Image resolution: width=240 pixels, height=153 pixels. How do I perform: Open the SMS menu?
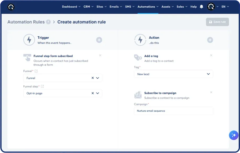130,7
